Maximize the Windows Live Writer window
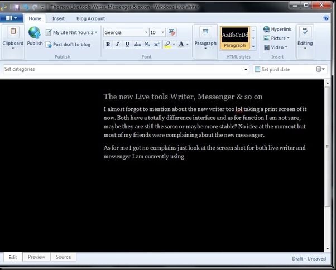Viewport: 336px width, 270px height. [306, 5]
